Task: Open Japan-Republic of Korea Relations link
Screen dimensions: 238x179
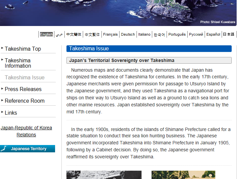Action: (x=26, y=131)
